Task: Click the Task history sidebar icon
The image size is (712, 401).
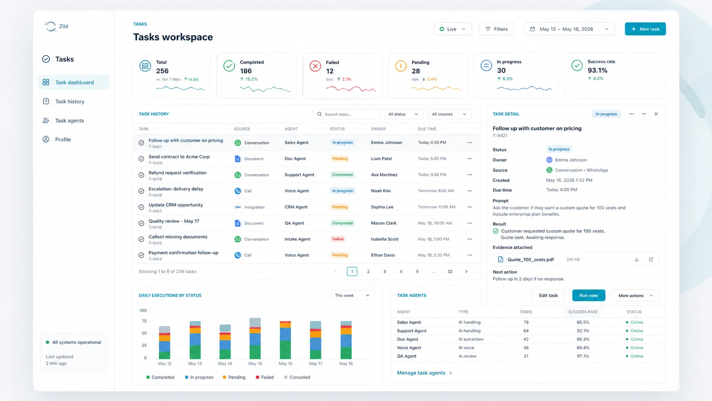Action: pyautogui.click(x=46, y=101)
